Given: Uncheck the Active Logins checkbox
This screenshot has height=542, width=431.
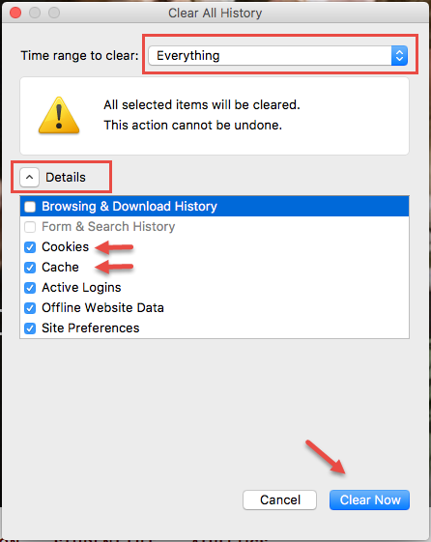Looking at the screenshot, I should (x=30, y=288).
